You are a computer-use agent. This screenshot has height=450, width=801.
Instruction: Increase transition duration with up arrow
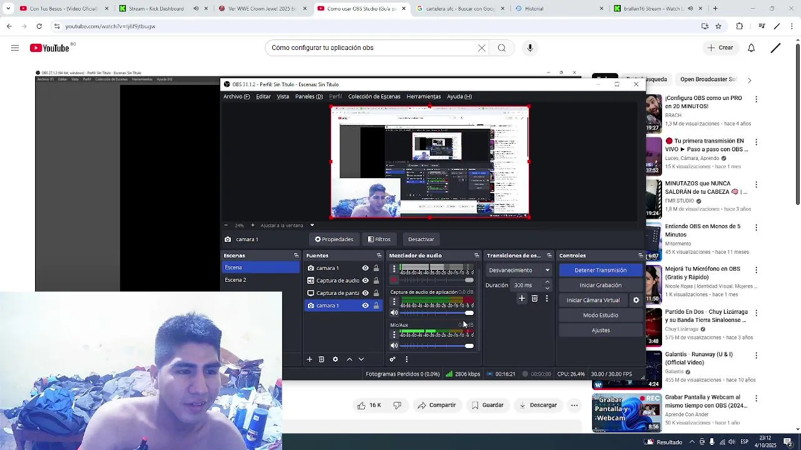548,282
